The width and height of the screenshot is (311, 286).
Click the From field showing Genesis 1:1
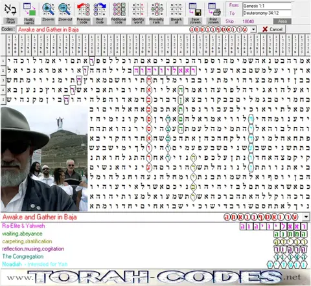coord(267,6)
